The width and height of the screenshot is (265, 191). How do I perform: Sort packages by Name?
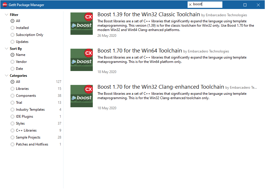[x=18, y=55]
